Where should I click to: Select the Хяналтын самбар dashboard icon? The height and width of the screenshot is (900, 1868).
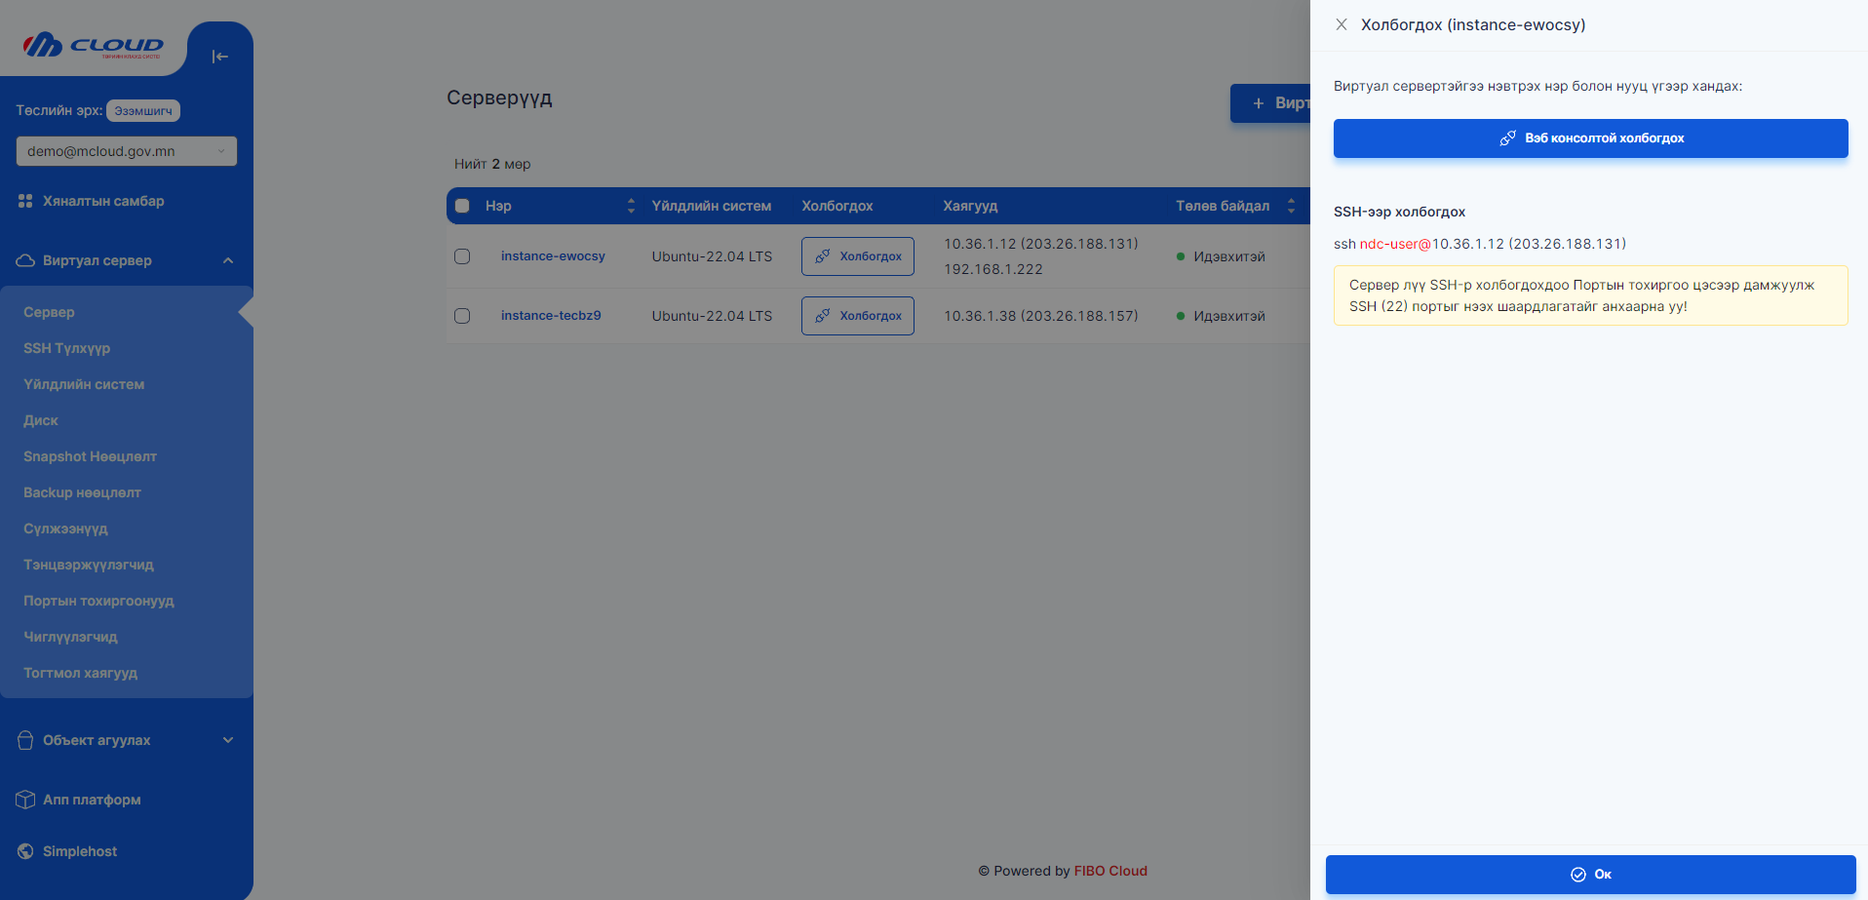23,200
